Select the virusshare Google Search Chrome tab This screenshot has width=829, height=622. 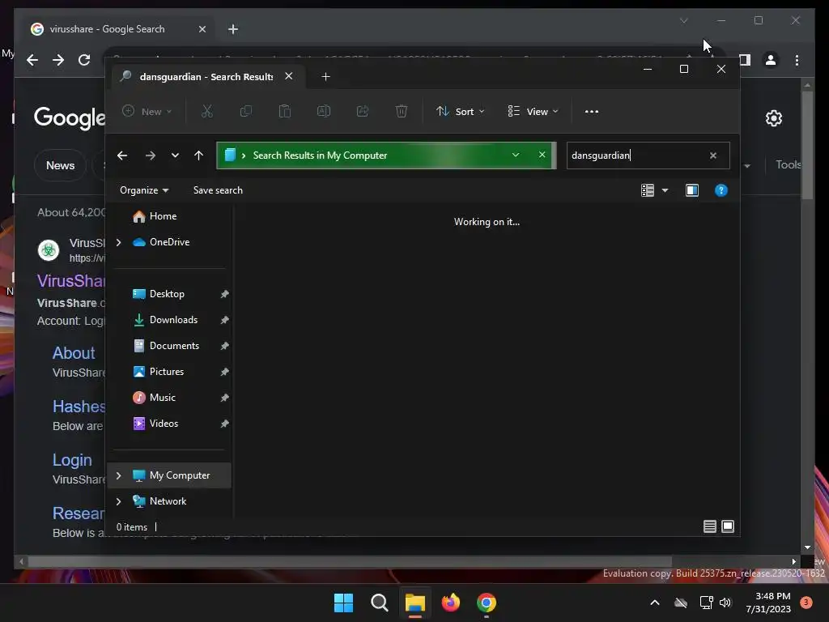106,29
